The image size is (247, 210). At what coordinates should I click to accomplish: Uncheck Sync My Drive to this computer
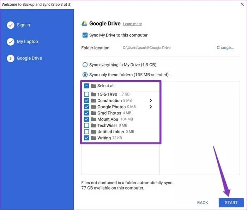[x=85, y=35]
